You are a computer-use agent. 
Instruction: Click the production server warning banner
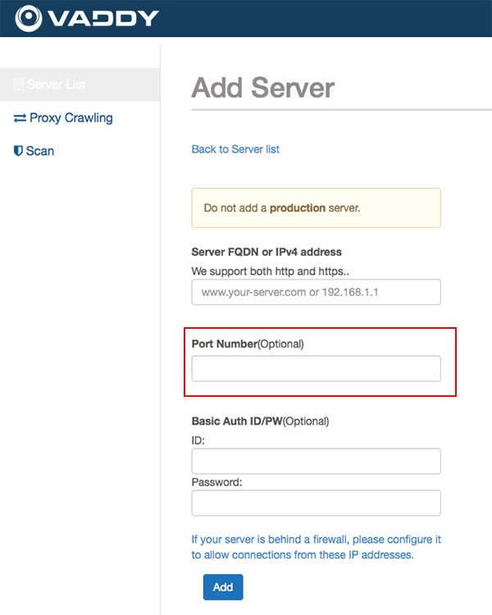(x=316, y=208)
